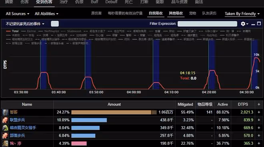Expand the 暗夜精灵女猎手 row with plus icon
The width and height of the screenshot is (264, 147).
(259, 128)
